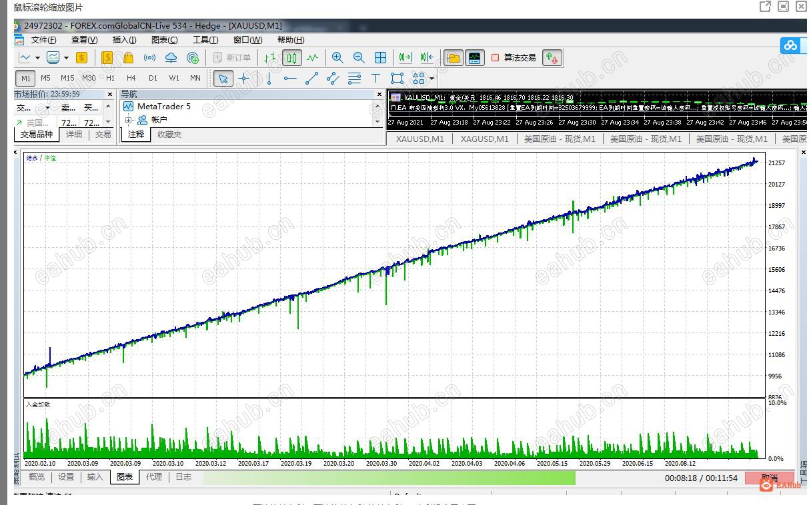Image resolution: width=809 pixels, height=505 pixels.
Task: Open the Insert menu
Action: click(x=124, y=40)
